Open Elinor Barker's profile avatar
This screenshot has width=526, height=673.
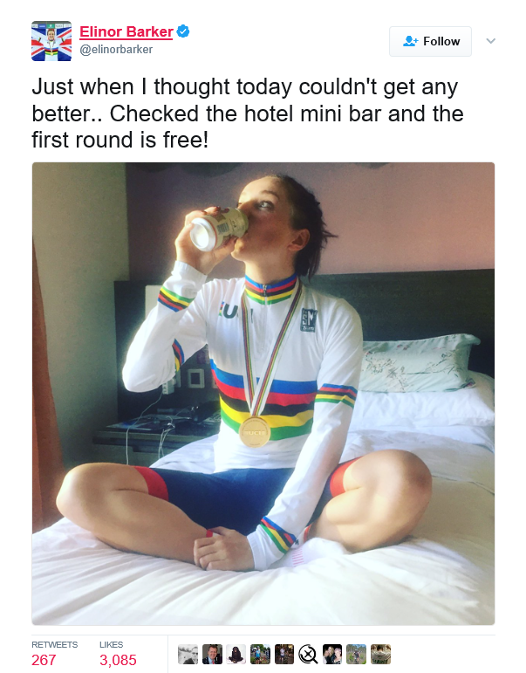point(51,41)
